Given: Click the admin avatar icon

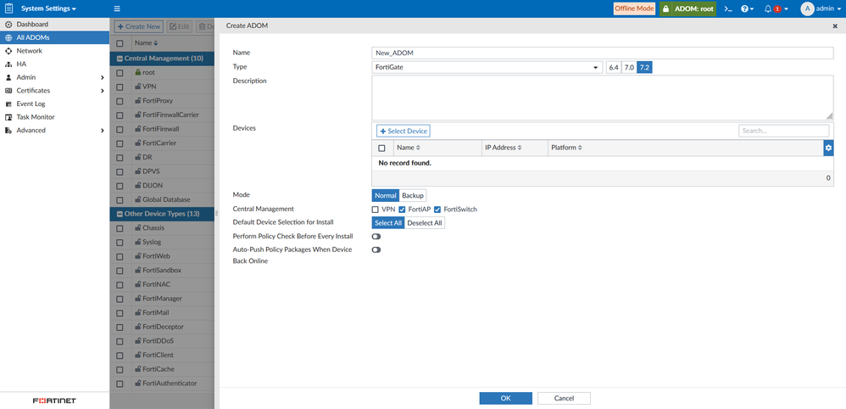Looking at the screenshot, I should click(807, 8).
